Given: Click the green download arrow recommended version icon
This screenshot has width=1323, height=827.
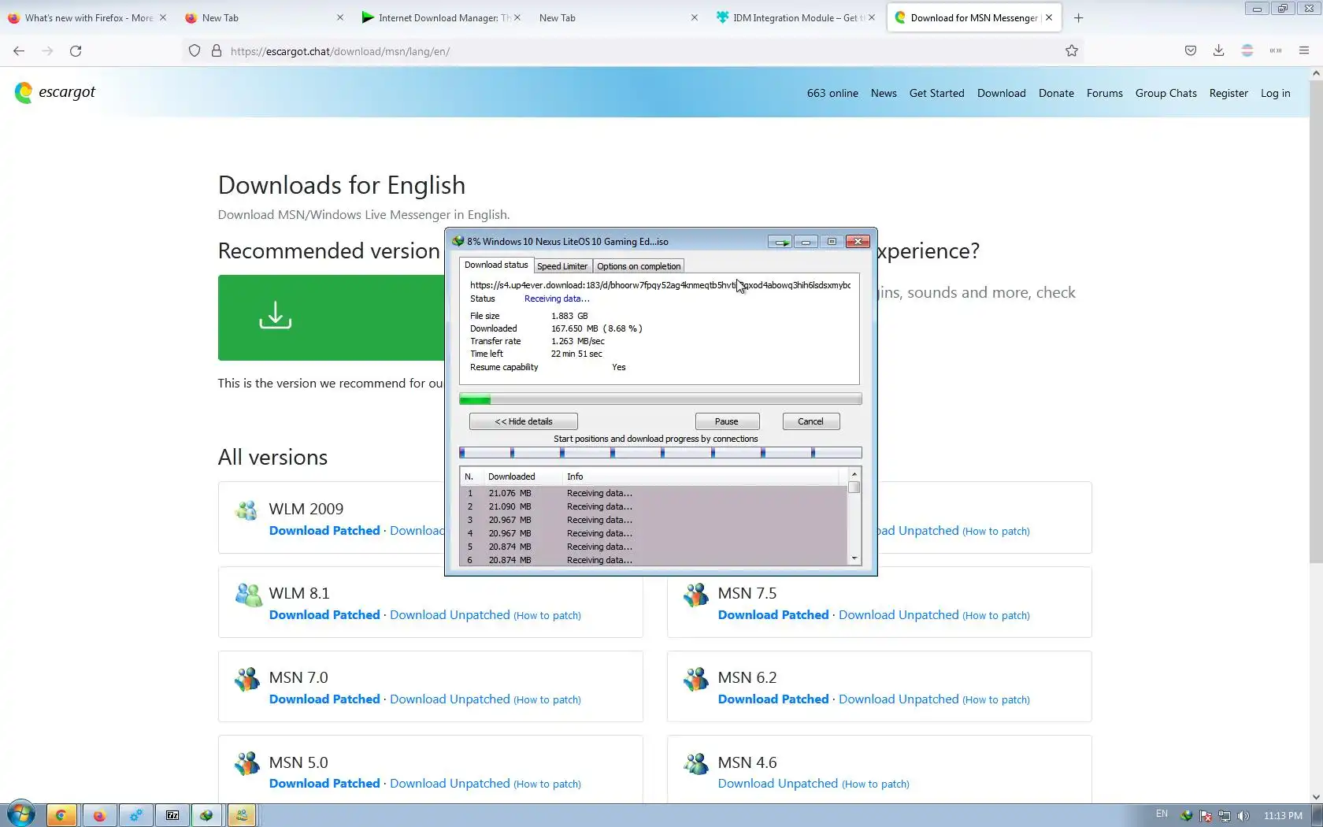Looking at the screenshot, I should click(x=275, y=315).
